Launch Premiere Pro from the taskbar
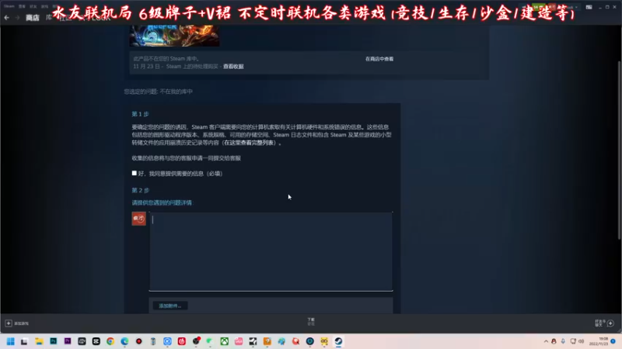 pos(68,341)
